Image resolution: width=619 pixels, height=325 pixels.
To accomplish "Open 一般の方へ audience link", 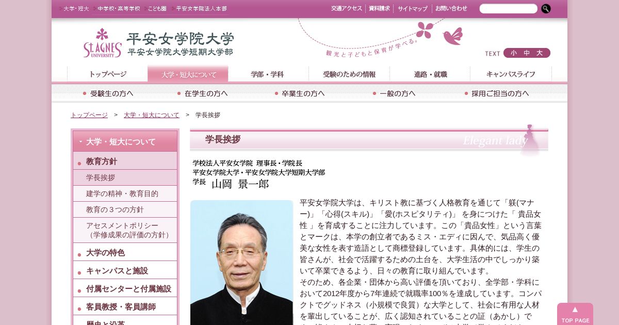I will [394, 93].
